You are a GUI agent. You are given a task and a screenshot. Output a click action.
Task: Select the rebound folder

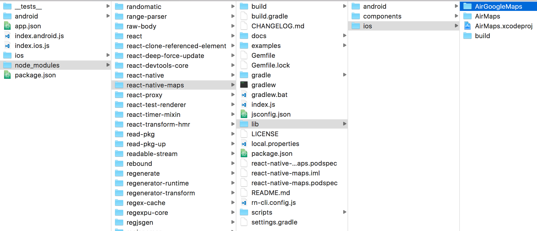click(174, 163)
